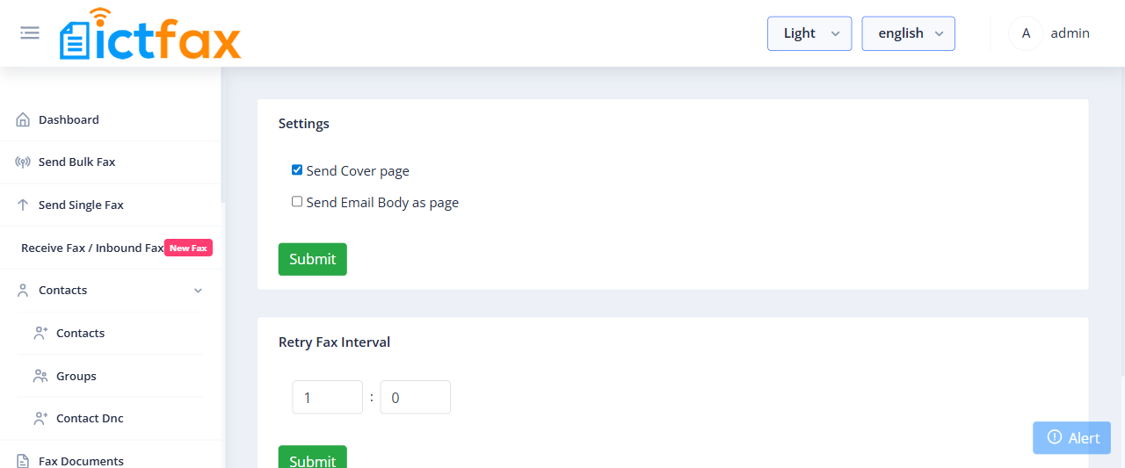The height and width of the screenshot is (468, 1125).
Task: Enable Send Email Body as page checkbox
Action: click(x=297, y=202)
